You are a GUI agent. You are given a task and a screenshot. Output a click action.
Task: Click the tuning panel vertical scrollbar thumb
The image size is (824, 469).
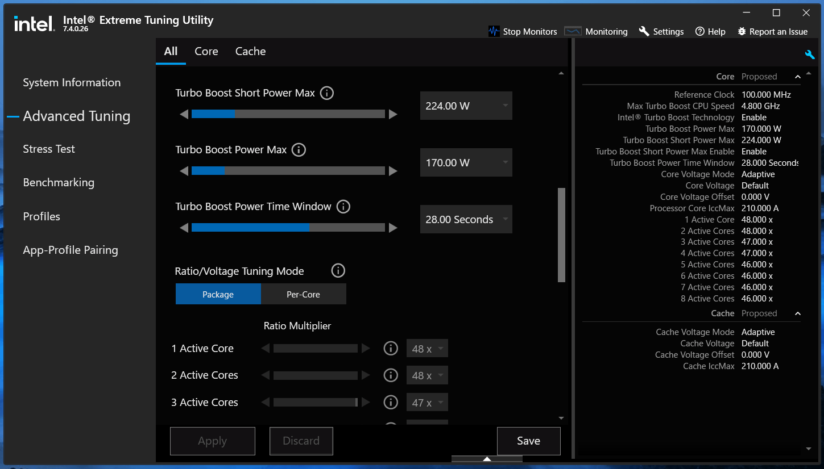561,235
